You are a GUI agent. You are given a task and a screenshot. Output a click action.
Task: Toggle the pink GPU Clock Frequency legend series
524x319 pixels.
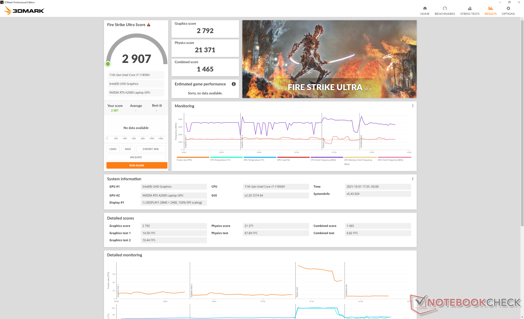point(394,159)
